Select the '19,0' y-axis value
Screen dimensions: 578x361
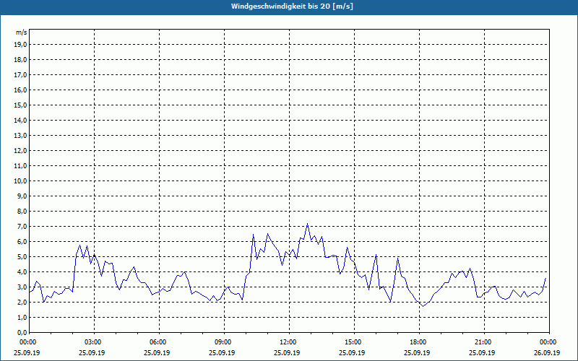point(20,45)
